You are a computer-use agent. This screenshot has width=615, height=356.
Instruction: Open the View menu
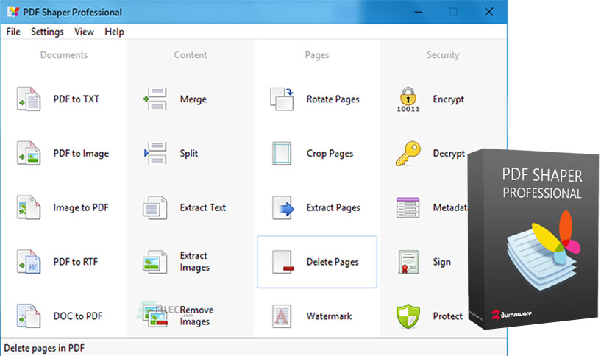coord(84,32)
